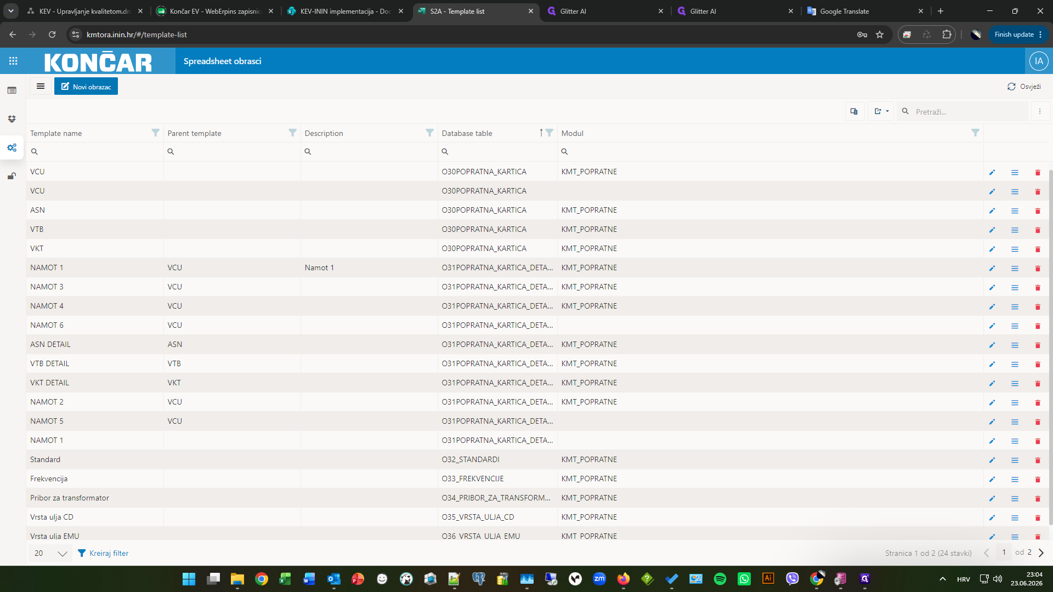Toggle the hamburger sidebar menu button
The image size is (1053, 592).
coord(41,86)
